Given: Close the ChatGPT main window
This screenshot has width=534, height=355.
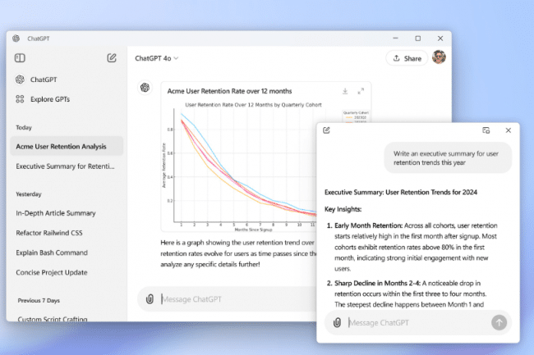Looking at the screenshot, I should point(440,39).
